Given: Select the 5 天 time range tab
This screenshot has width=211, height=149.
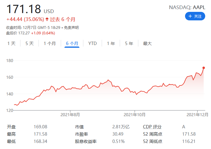Looking at the screenshot, I should [30, 43].
